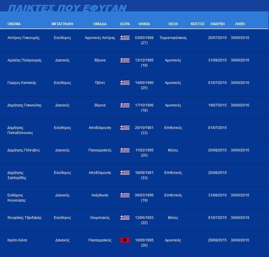Select the Δημήτρης Σαλπιγγίδης name
The image size is (269, 257).
click(x=17, y=175)
